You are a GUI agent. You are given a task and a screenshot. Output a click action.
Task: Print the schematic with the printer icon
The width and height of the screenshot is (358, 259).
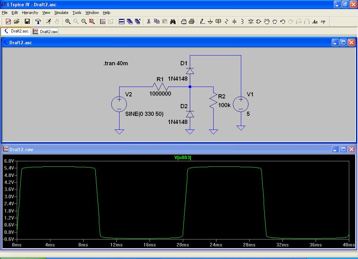(x=192, y=21)
